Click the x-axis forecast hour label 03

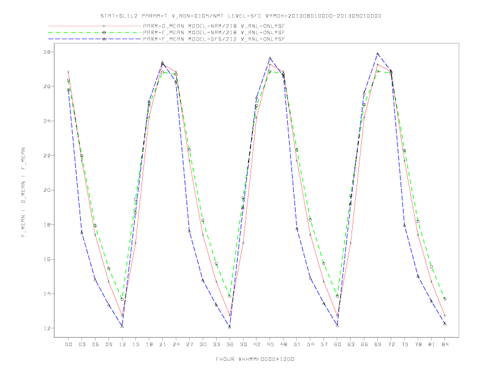81,344
